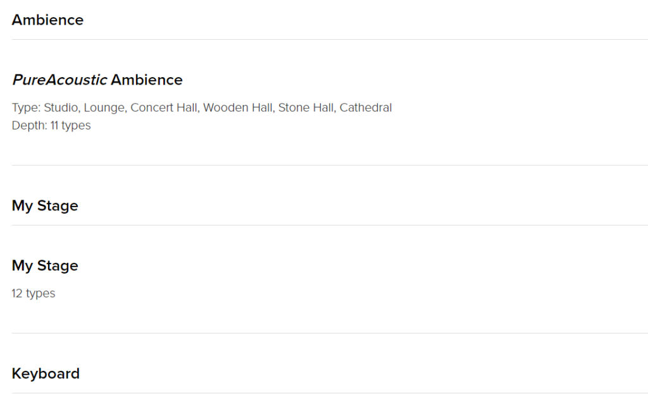Select Stone Hall in the Type list
Viewport: 648px width, 410px height.
click(x=306, y=107)
